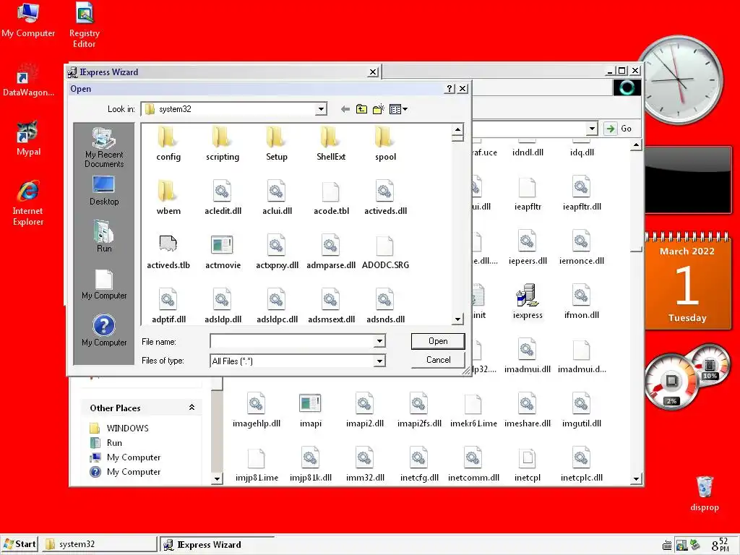740x555 pixels.
Task: Click the calendar gadget showing March 2022
Action: (x=687, y=281)
